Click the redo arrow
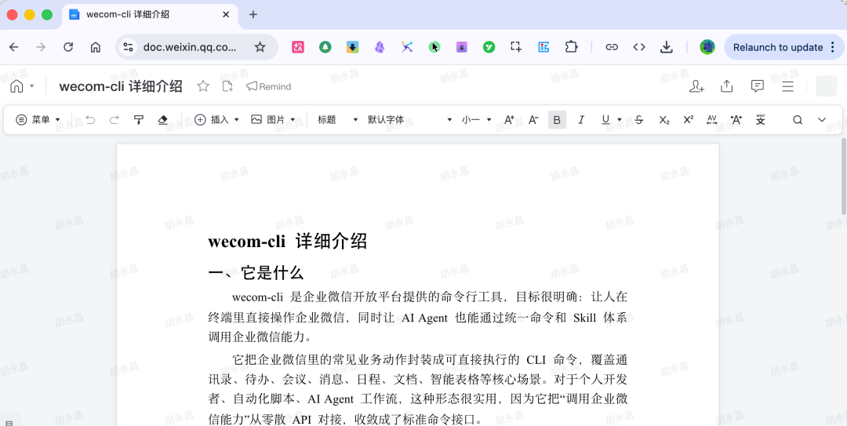Image resolution: width=847 pixels, height=426 pixels. click(x=114, y=120)
